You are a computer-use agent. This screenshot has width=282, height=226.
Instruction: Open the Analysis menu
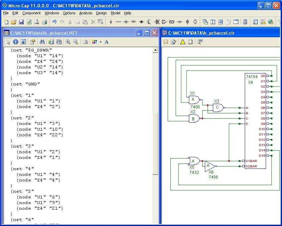pos(85,13)
